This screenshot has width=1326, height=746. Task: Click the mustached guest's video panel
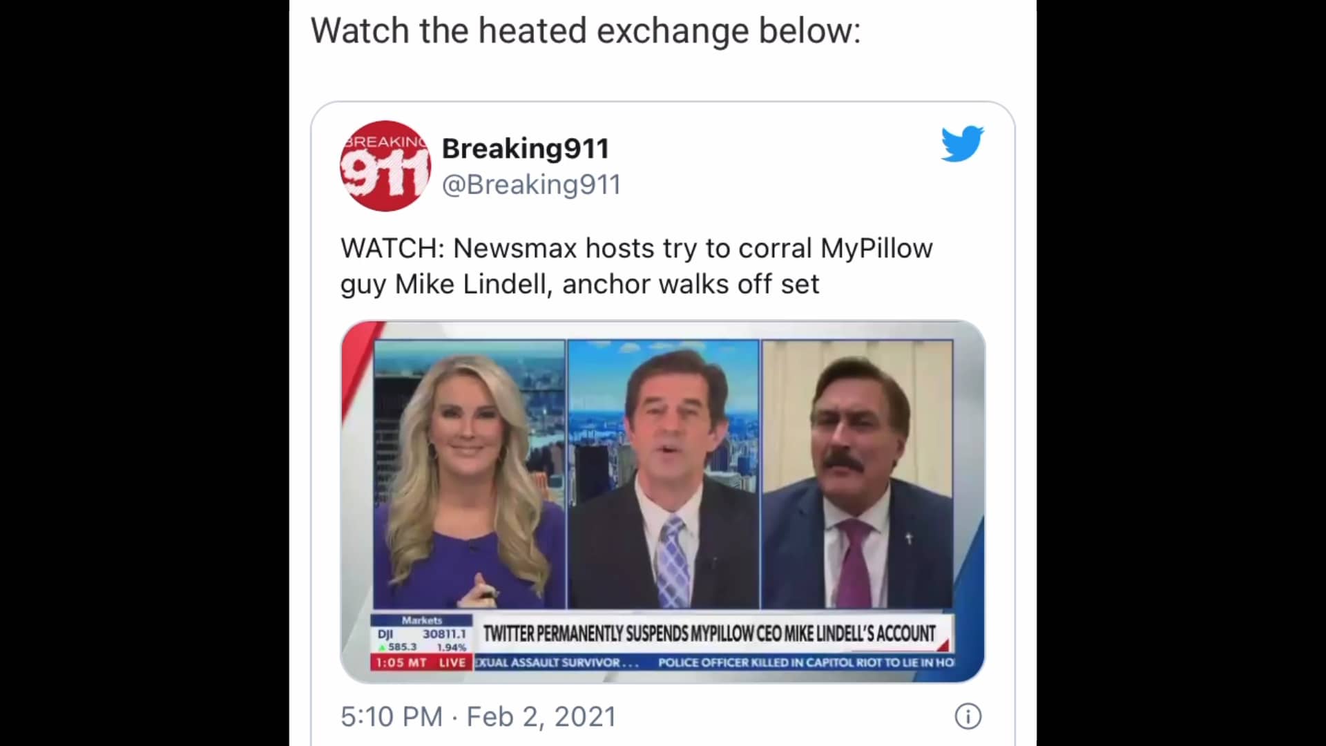(x=858, y=475)
